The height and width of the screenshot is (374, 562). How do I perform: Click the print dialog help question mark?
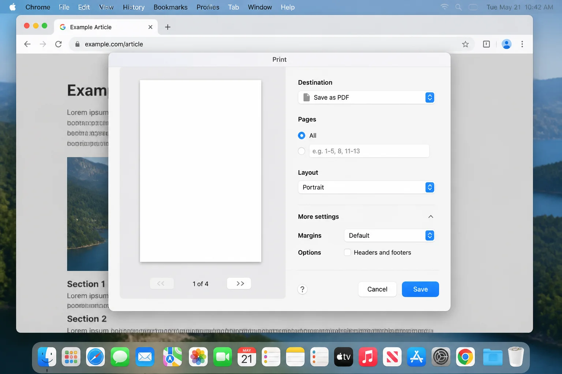(x=302, y=289)
